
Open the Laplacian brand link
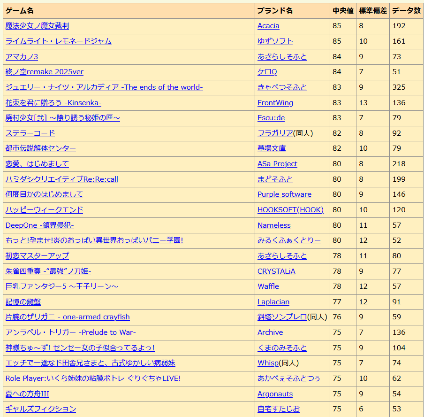(273, 302)
